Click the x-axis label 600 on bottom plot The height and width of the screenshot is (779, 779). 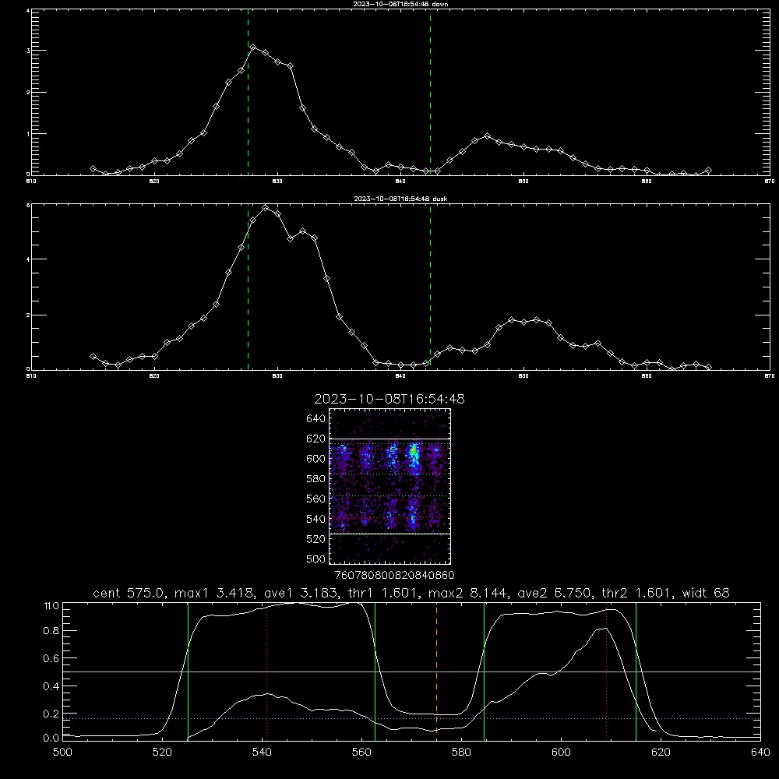561,753
